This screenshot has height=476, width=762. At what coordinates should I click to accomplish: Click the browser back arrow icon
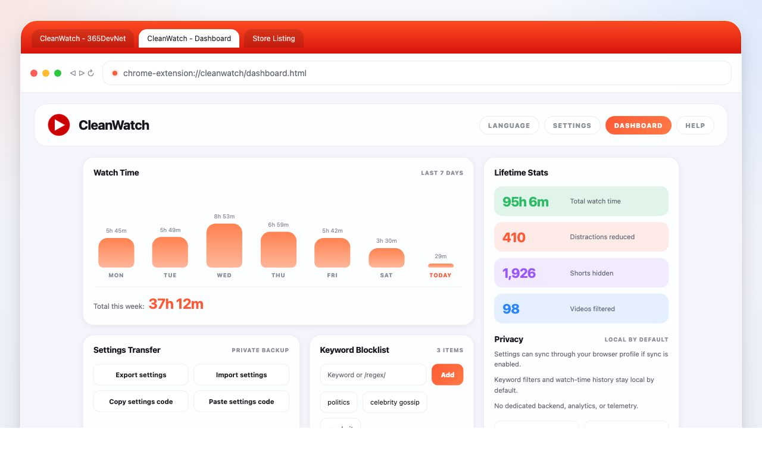point(73,73)
